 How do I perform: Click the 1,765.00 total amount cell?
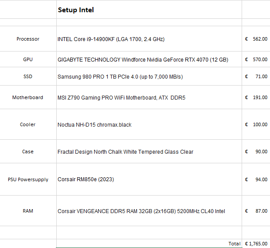point(256,243)
